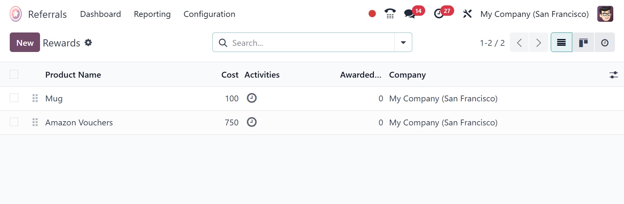This screenshot has height=204, width=624.
Task: Open the scheduled activities clock icon
Action: (x=439, y=14)
